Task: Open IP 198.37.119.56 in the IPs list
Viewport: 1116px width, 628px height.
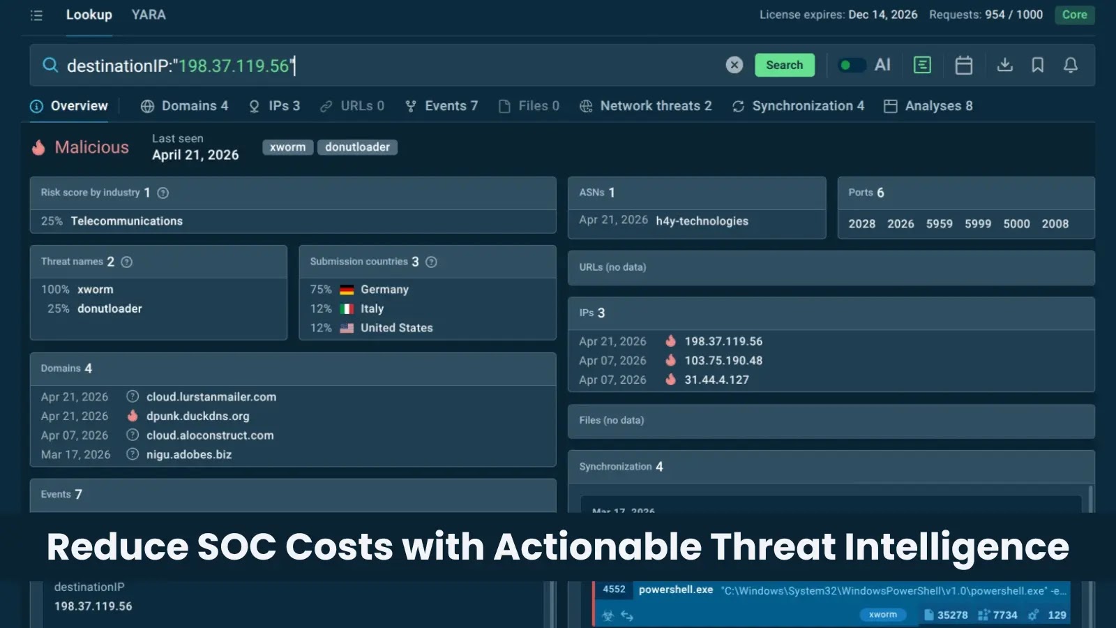Action: [723, 341]
